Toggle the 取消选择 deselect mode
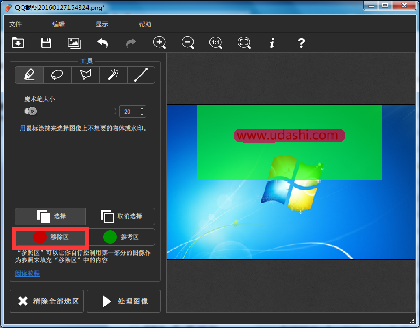The height and width of the screenshot is (328, 420). click(x=120, y=216)
